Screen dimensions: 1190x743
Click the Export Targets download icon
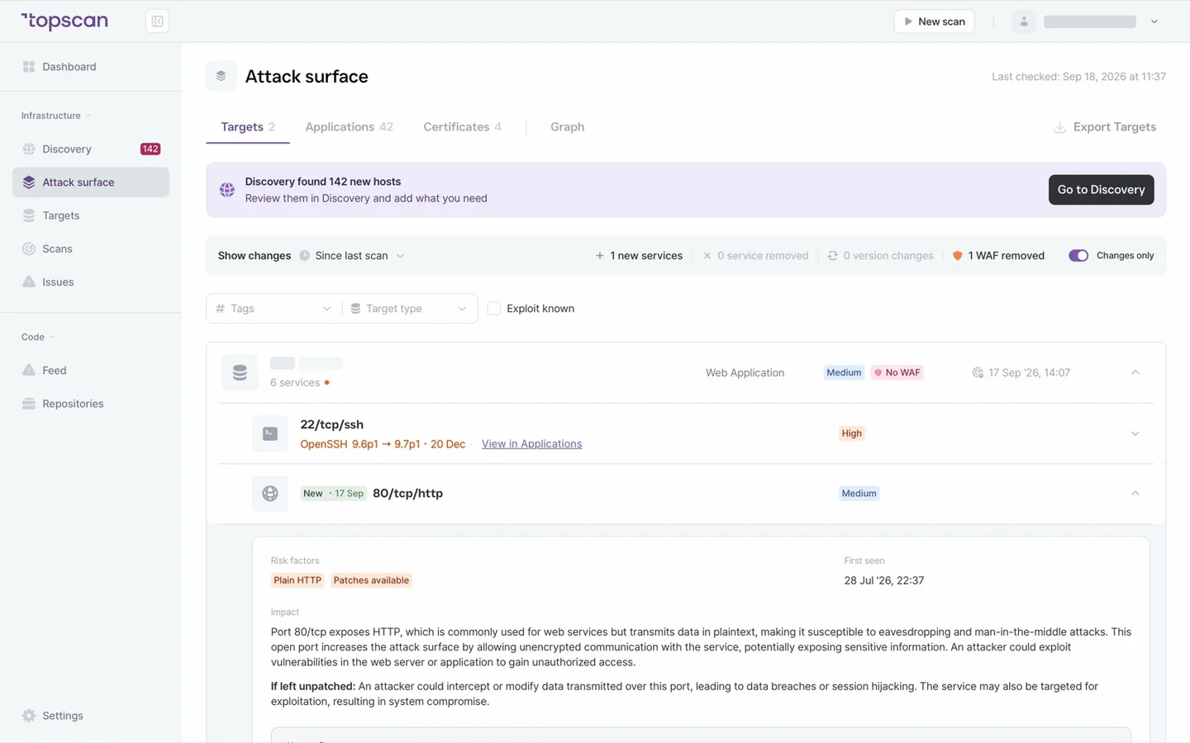click(x=1059, y=127)
